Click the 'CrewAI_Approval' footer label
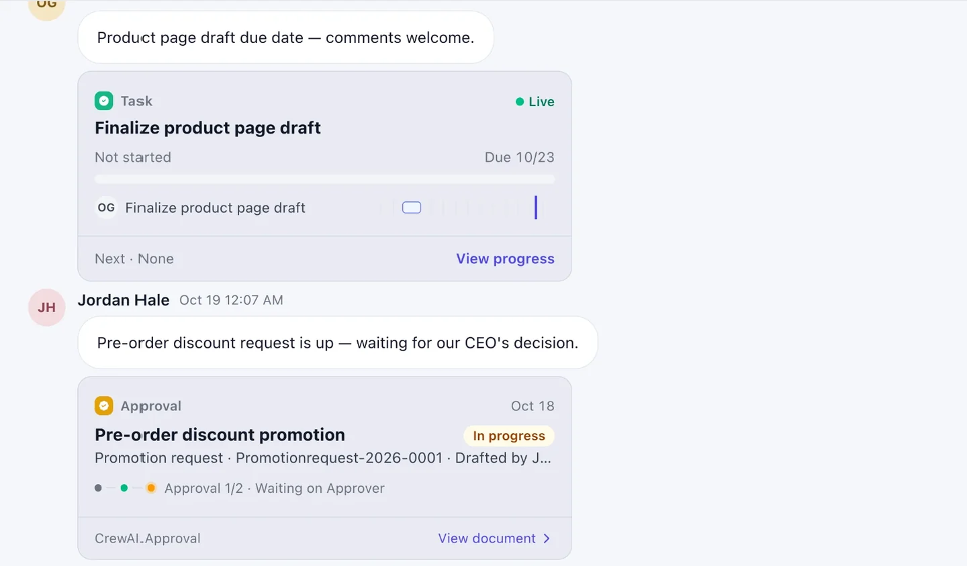967x566 pixels. pyautogui.click(x=148, y=538)
